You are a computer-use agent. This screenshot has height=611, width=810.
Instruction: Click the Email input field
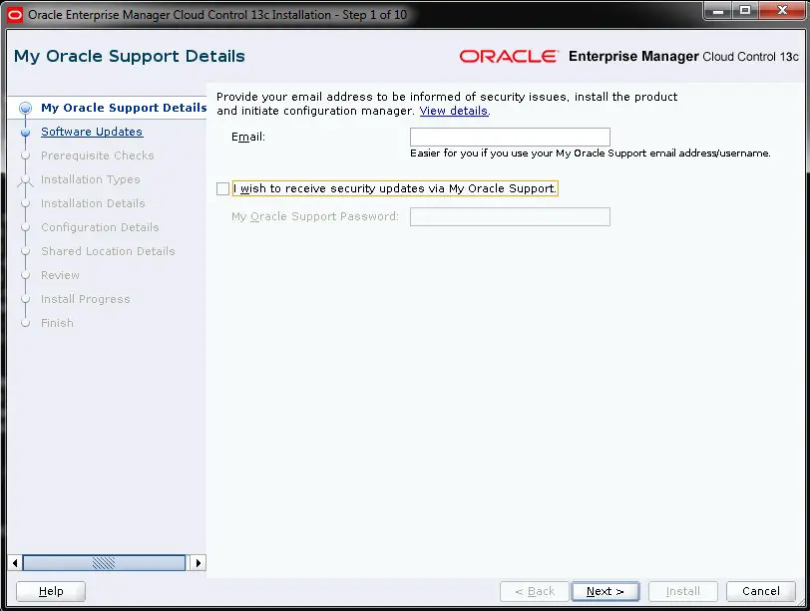pos(510,137)
